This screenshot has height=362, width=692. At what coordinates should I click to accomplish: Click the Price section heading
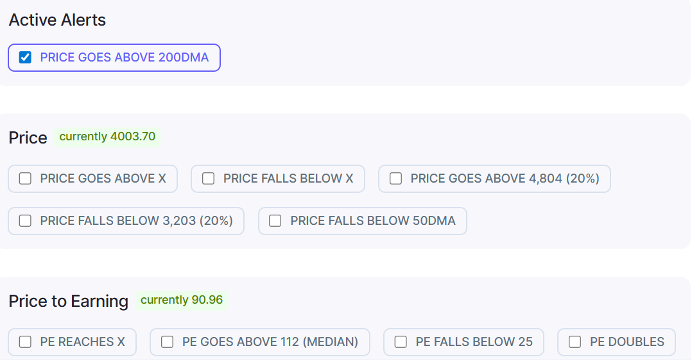point(28,138)
